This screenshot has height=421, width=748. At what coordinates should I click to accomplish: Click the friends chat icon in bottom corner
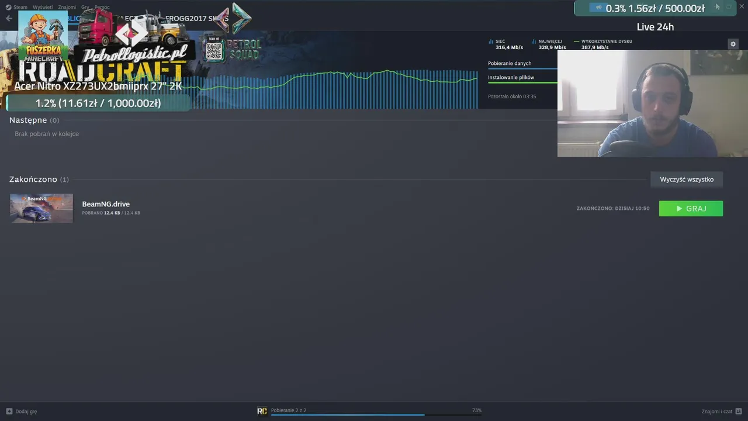(x=739, y=411)
